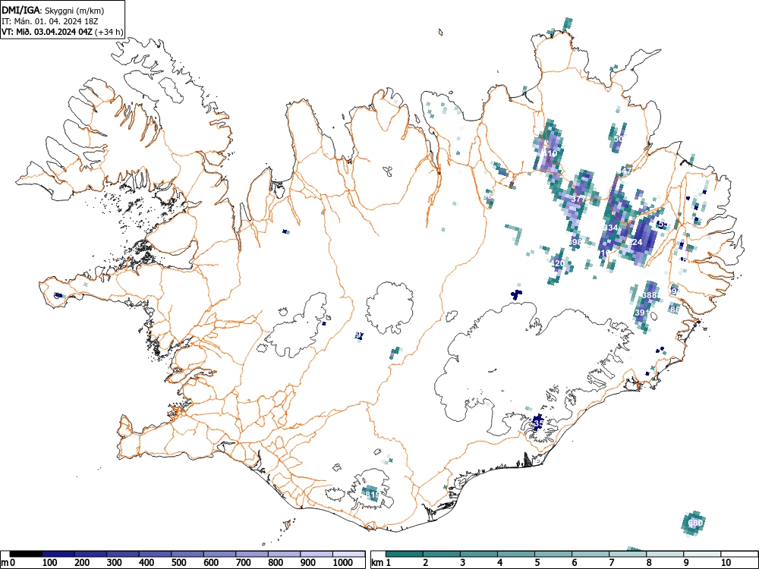Click the 400–500 m purple legend swatch
The image size is (759, 569).
pos(156,554)
